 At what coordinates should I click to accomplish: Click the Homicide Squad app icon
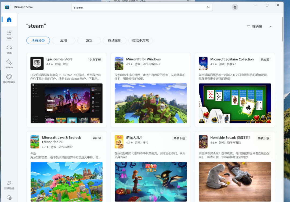[203, 142]
